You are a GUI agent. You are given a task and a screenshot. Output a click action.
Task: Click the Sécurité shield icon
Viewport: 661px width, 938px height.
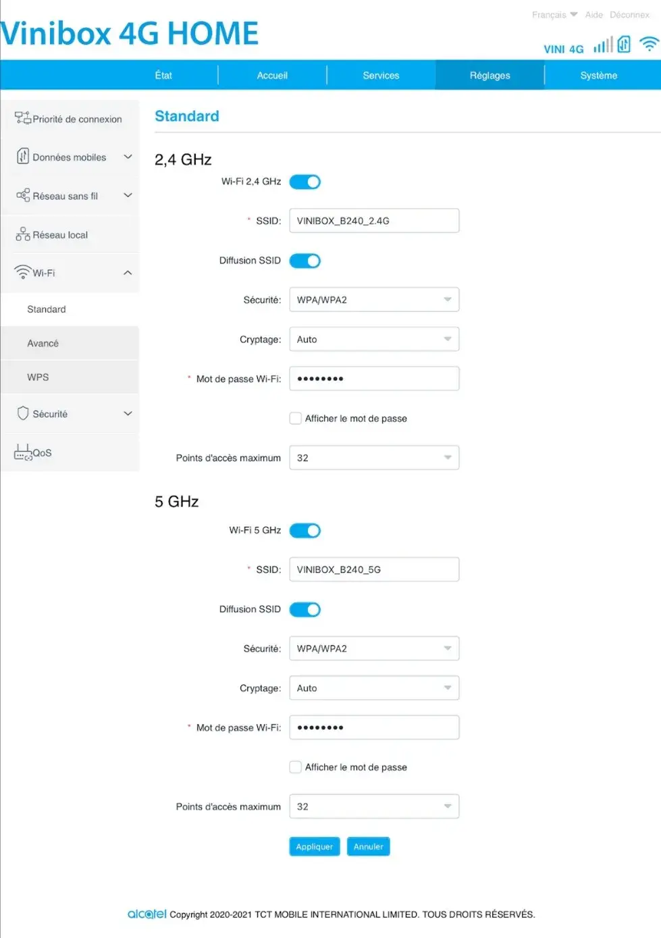coord(23,413)
